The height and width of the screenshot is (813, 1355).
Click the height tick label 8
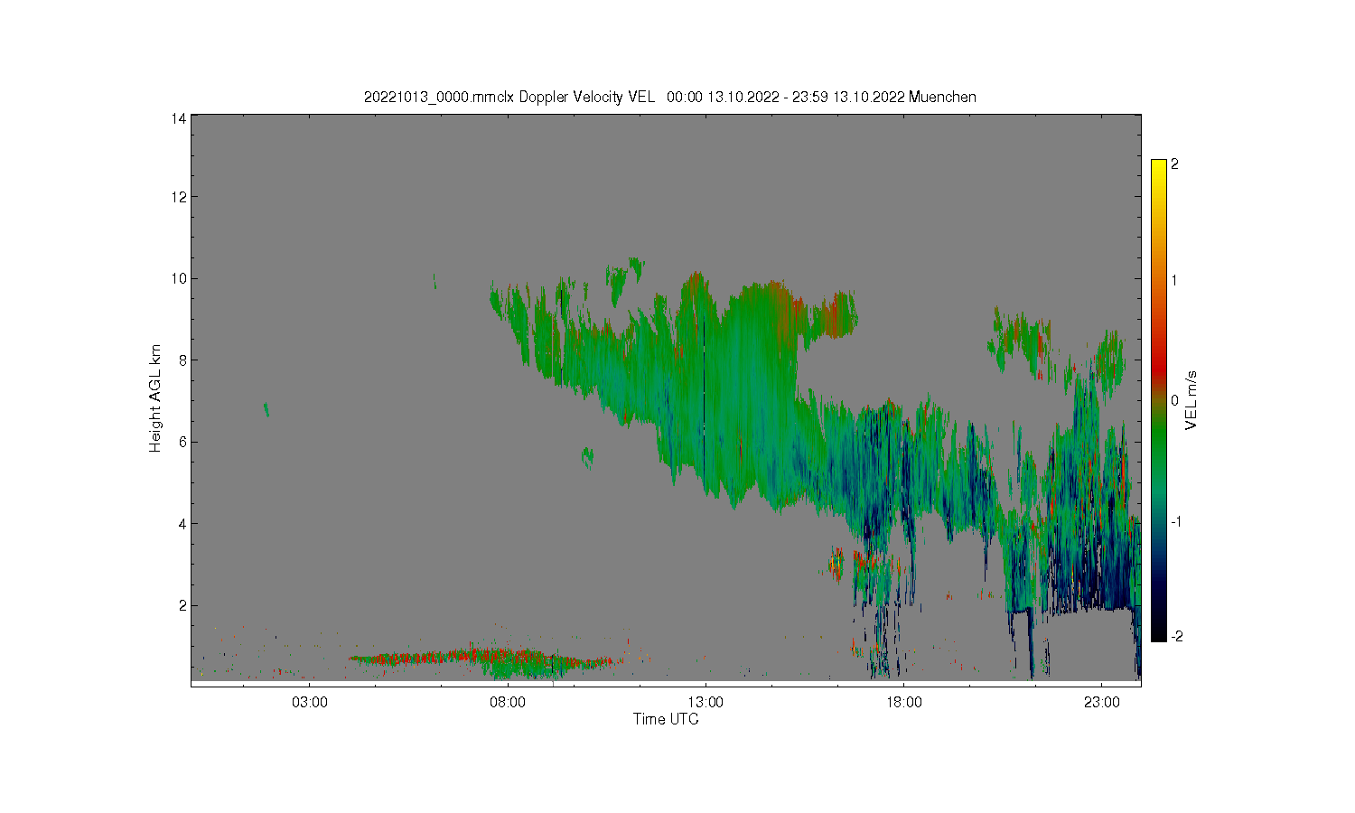182,360
